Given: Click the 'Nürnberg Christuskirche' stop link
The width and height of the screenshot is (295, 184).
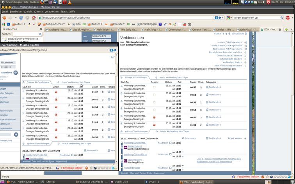Looking at the screenshot, I should [135, 154].
